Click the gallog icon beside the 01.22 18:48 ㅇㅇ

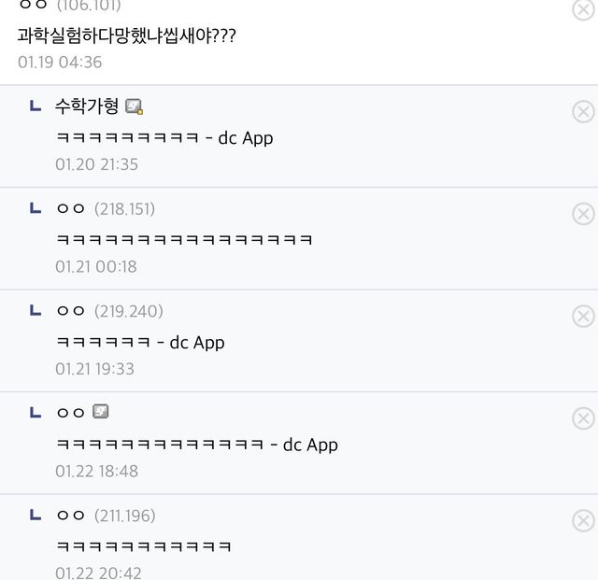pos(102,412)
